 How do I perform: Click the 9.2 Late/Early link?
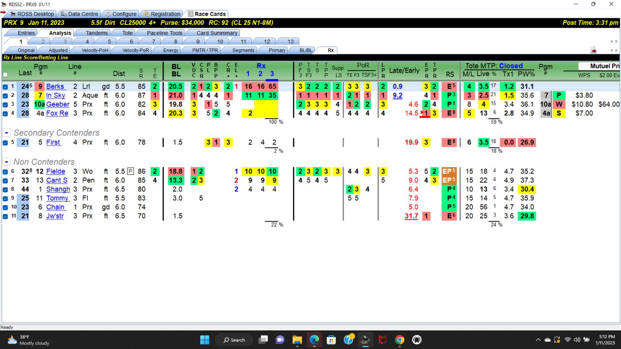[x=397, y=95]
